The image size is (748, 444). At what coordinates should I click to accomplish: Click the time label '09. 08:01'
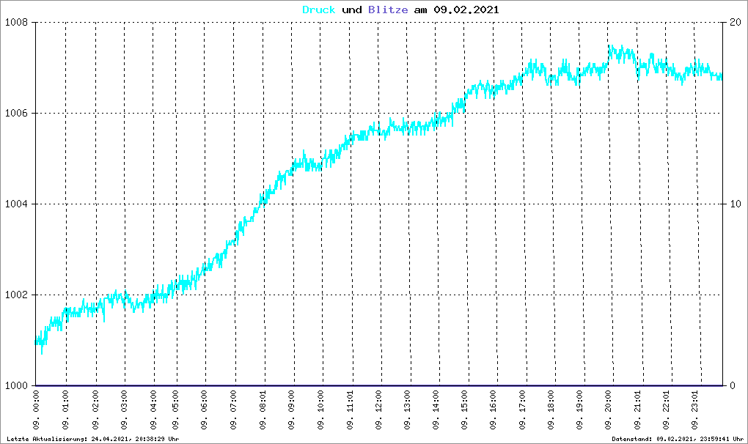click(263, 410)
